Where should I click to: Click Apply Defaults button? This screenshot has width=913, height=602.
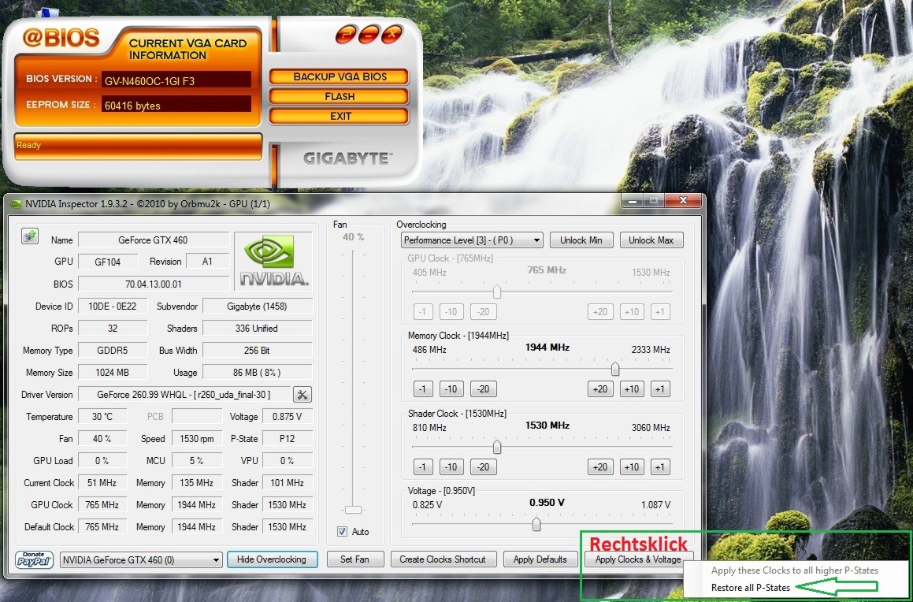point(540,559)
